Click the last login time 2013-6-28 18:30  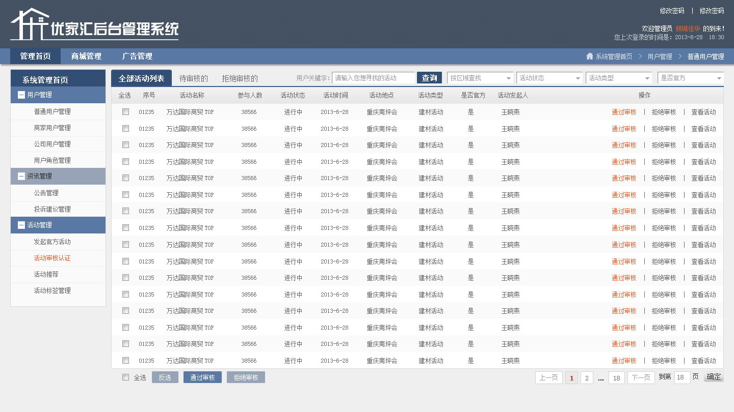(699, 37)
